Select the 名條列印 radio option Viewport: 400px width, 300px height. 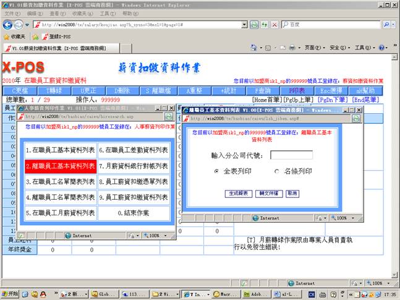point(276,171)
